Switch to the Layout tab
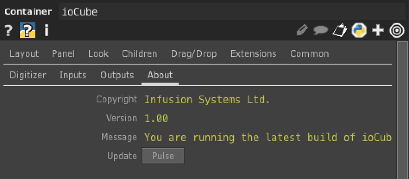409x179 pixels. (24, 54)
